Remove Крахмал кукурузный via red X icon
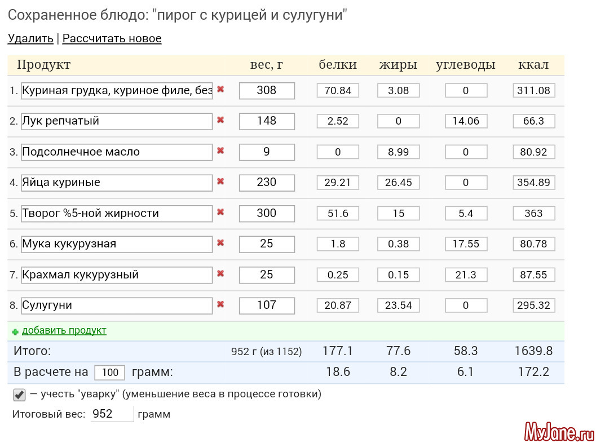 (220, 274)
